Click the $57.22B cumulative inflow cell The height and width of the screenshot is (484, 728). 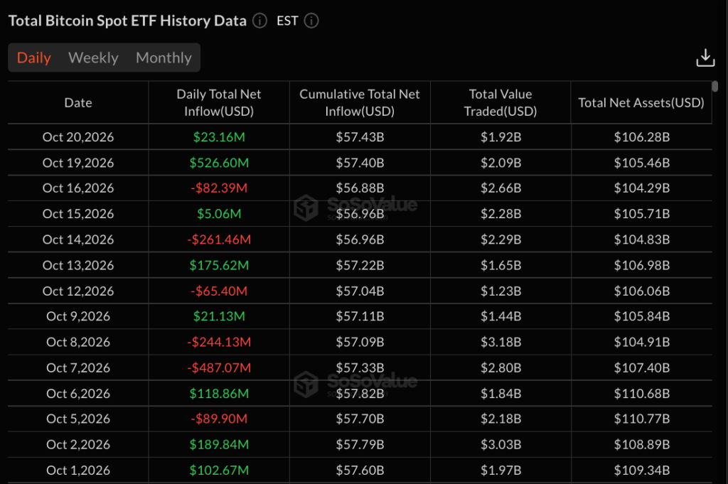[x=360, y=265]
